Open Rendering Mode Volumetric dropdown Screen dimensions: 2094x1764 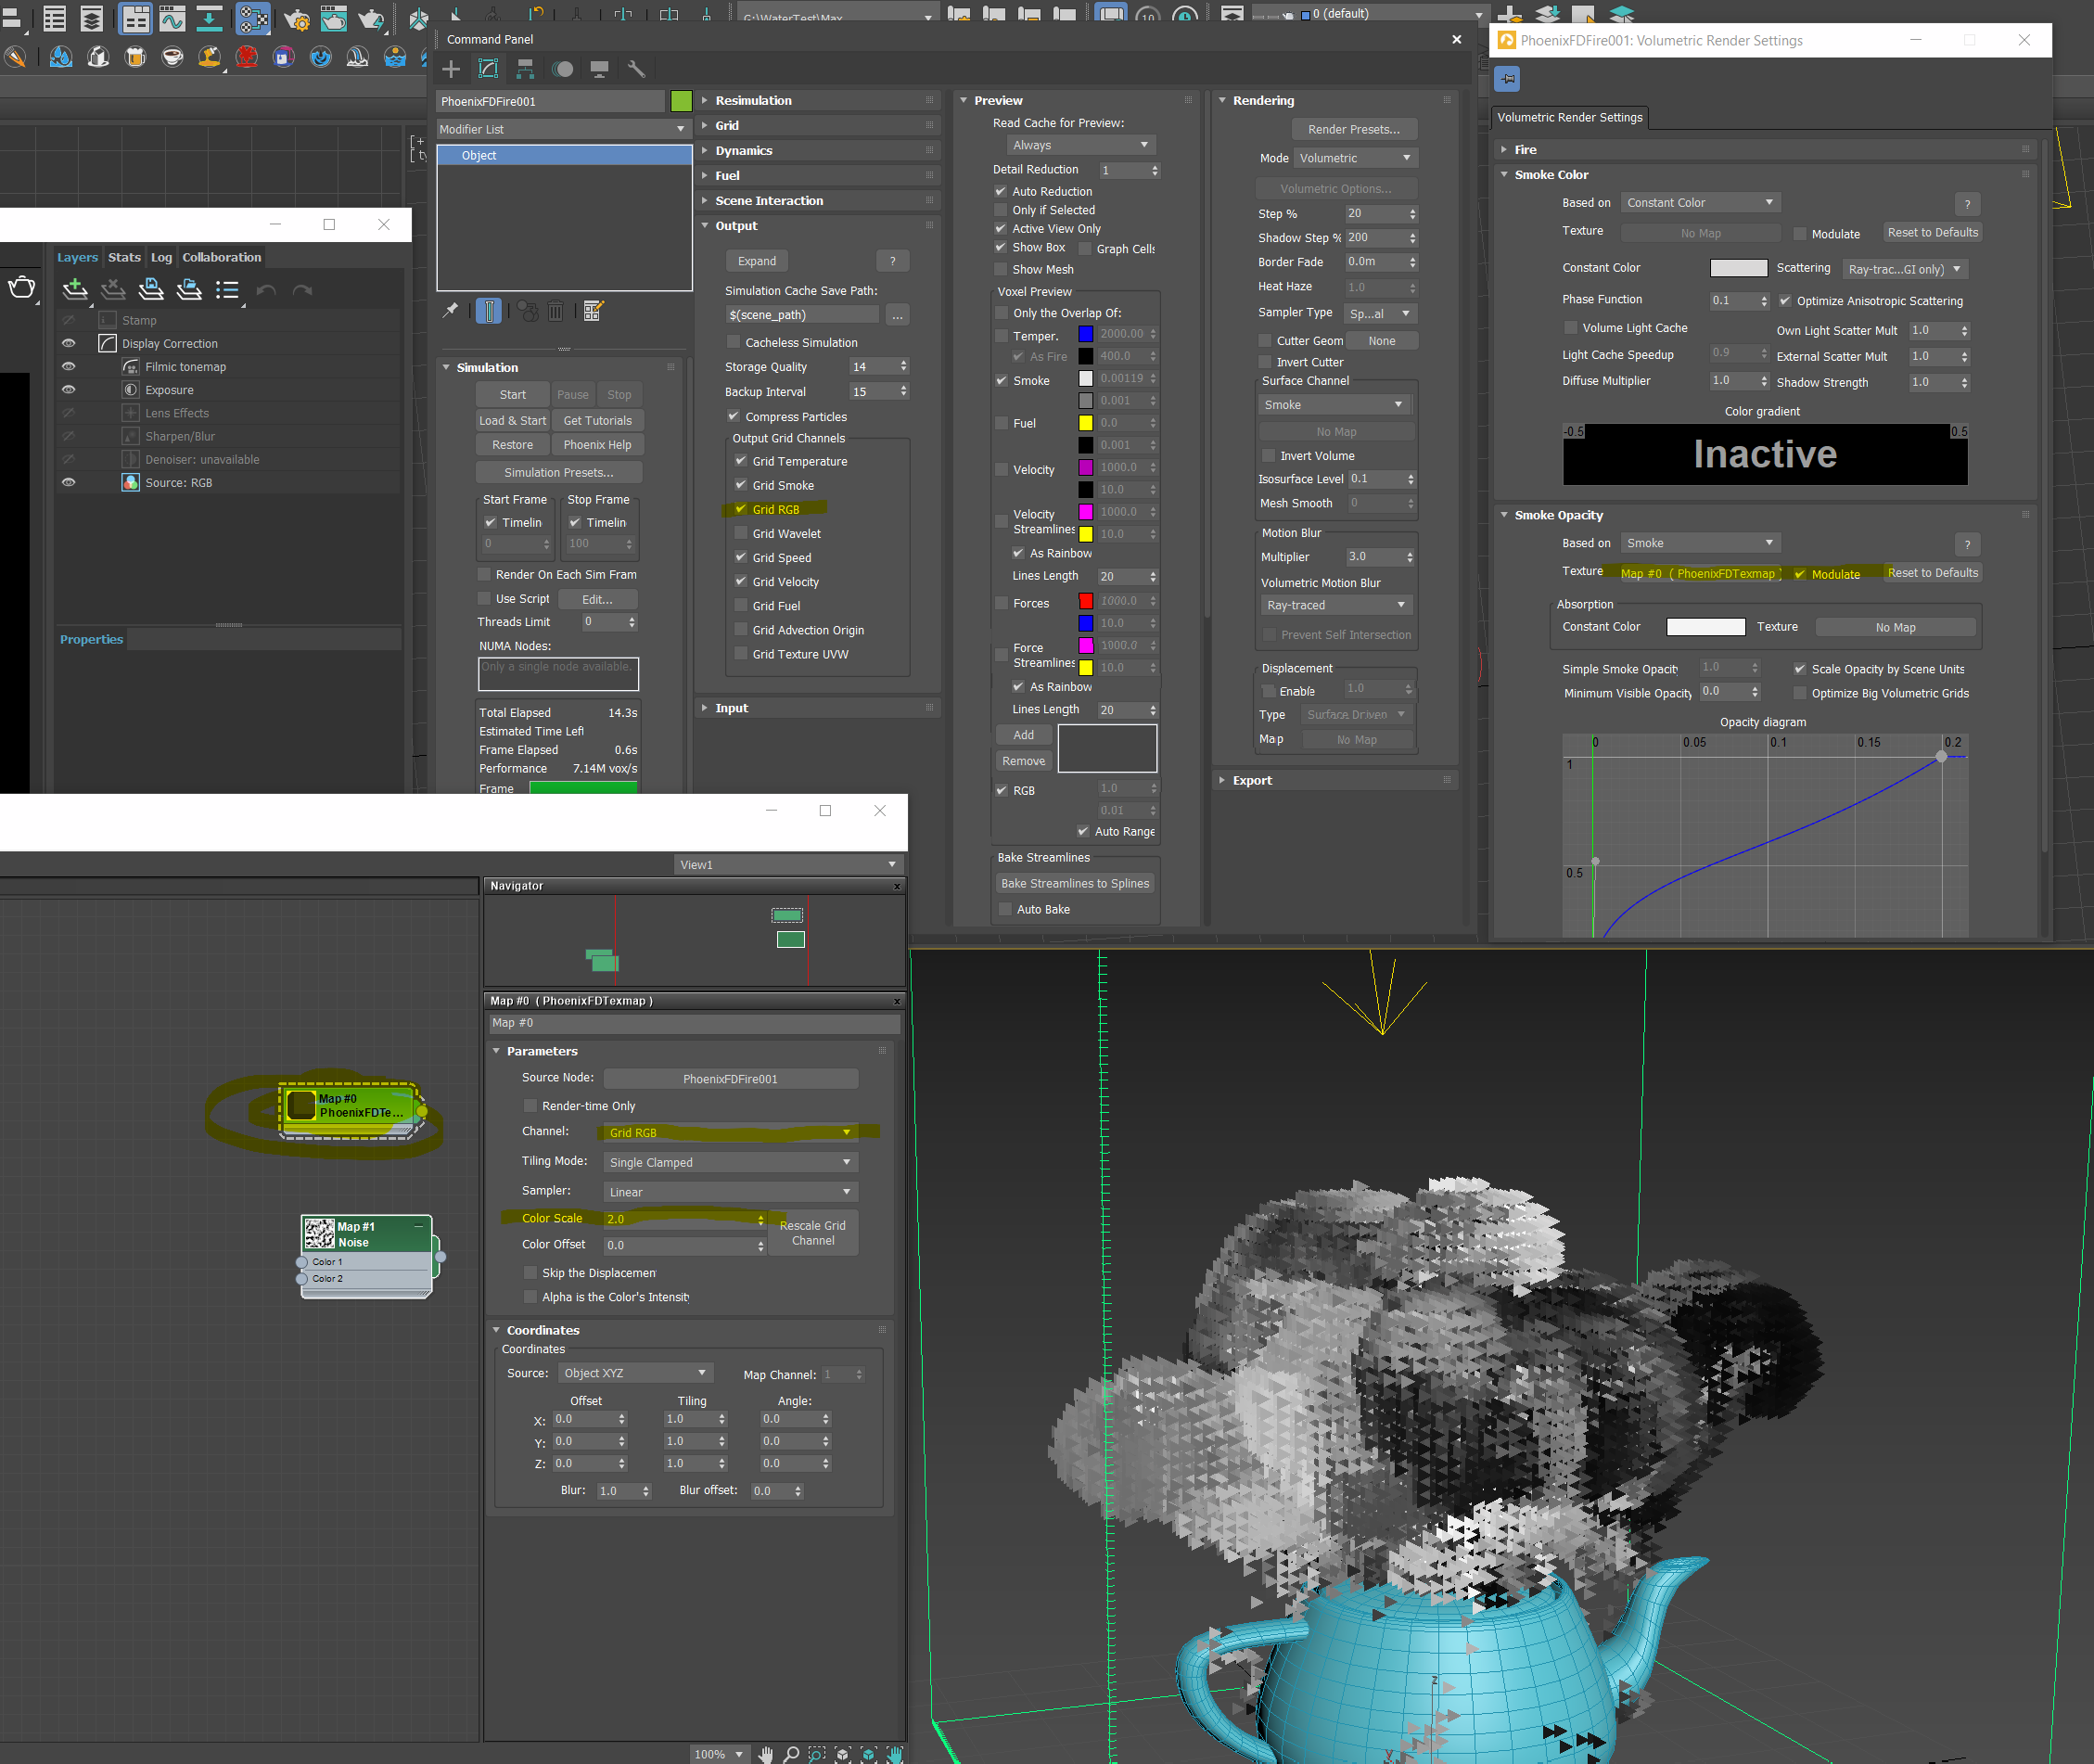tap(1356, 158)
